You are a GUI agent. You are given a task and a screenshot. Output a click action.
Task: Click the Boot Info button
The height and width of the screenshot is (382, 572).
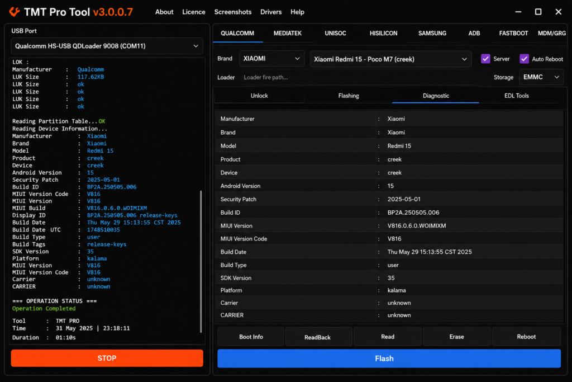click(251, 337)
